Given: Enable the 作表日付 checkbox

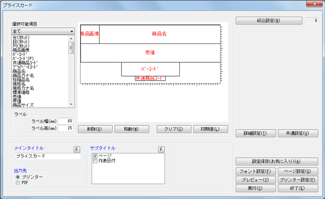Looking at the screenshot, I should (x=95, y=161).
